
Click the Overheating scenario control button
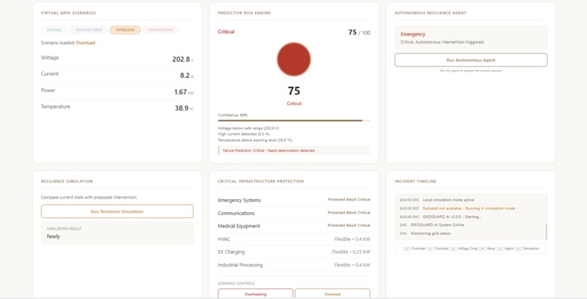click(x=256, y=294)
